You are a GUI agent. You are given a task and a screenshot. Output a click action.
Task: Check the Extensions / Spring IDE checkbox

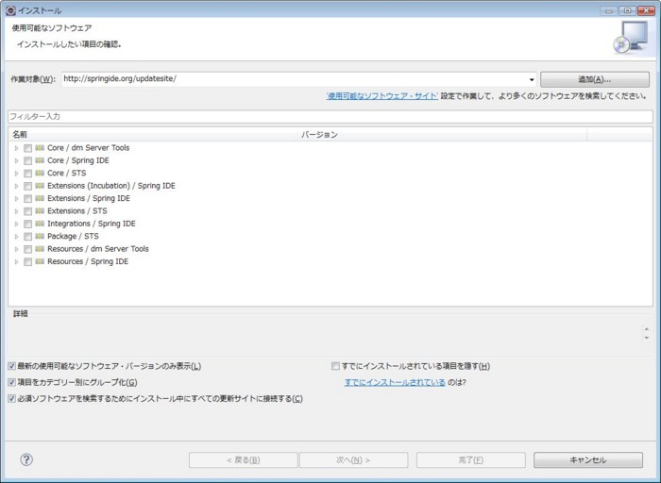pyautogui.click(x=27, y=199)
